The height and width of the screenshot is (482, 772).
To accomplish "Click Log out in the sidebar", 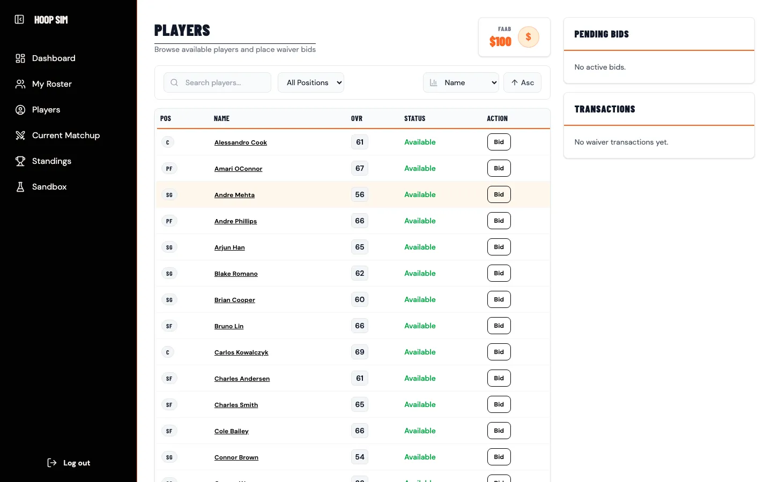I will pos(69,463).
